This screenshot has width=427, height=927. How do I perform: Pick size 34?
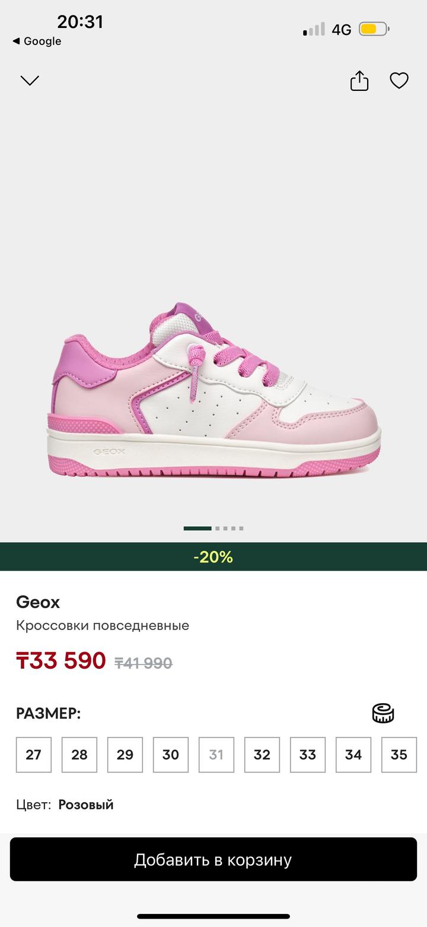coord(353,755)
